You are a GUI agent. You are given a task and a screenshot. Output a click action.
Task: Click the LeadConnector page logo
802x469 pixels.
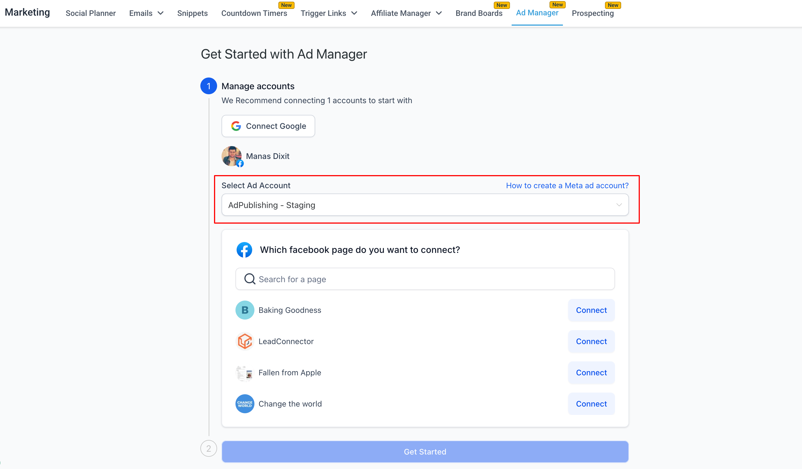tap(245, 341)
